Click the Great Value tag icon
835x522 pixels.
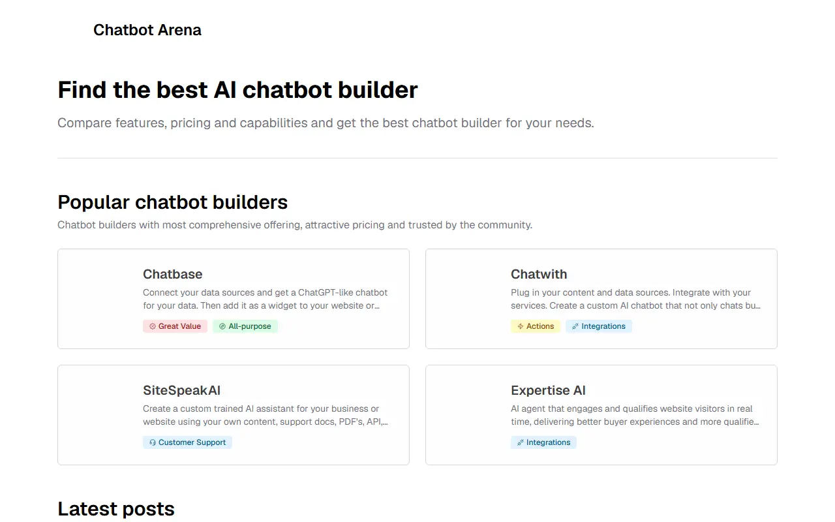(153, 326)
